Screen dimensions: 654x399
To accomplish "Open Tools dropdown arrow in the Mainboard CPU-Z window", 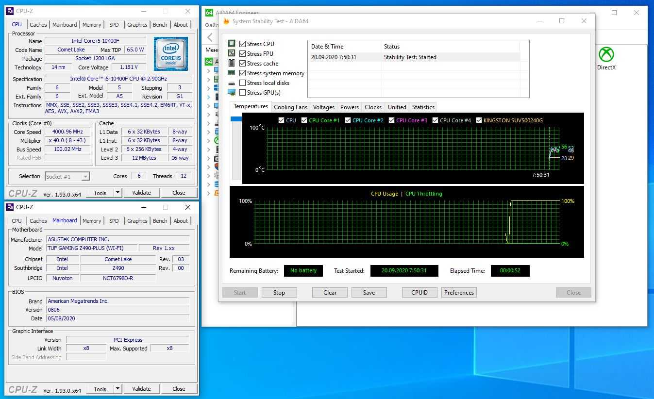I will [117, 389].
